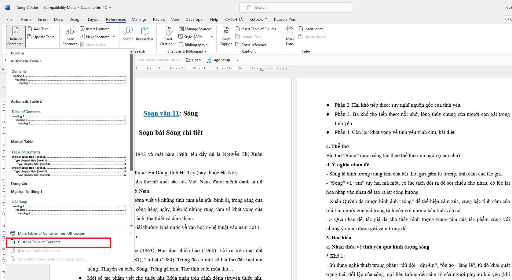Viewport: 512px width, 280px height.
Task: Click Insert Table of Figures
Action: click(256, 29)
